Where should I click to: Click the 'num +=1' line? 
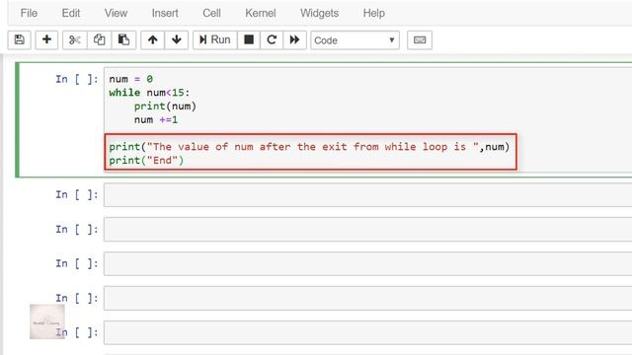(156, 120)
